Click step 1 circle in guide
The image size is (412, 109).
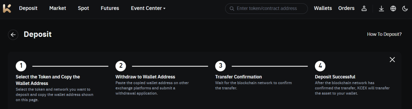21,66
